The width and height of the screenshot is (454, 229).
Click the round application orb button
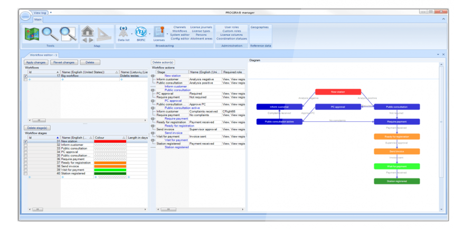pos(25,16)
